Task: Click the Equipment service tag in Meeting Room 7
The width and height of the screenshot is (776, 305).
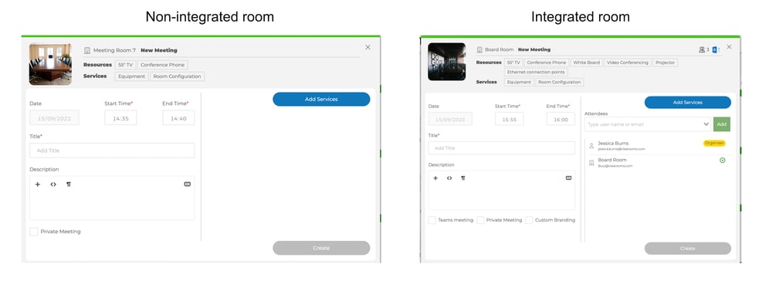Action: tap(131, 76)
